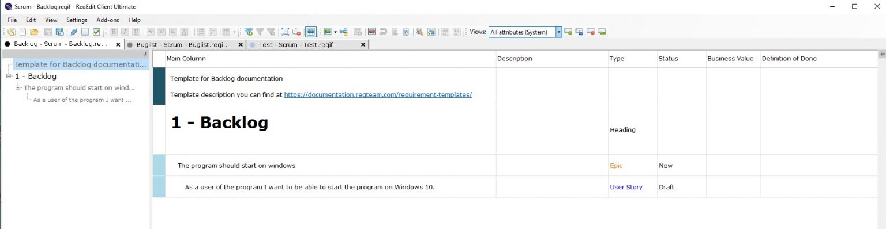Toggle the green checkmark box toolbar icon
886x229 pixels.
pos(96,32)
